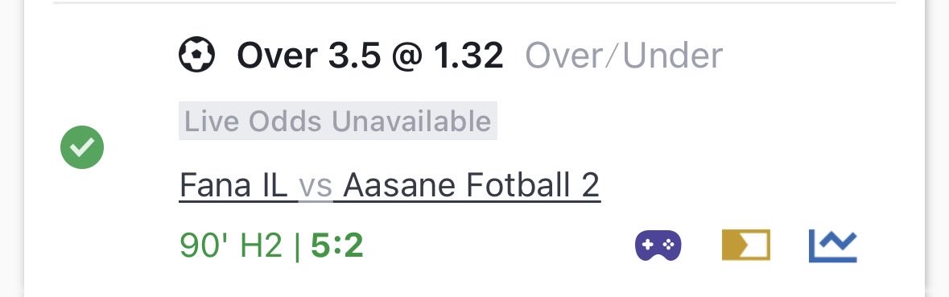
Task: Click the Over 3.5 selection text
Action: coord(308,55)
